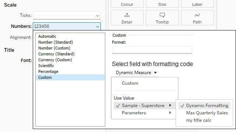Expand the Dynamic Measure dropdown
The image size is (236, 132).
tap(136, 73)
